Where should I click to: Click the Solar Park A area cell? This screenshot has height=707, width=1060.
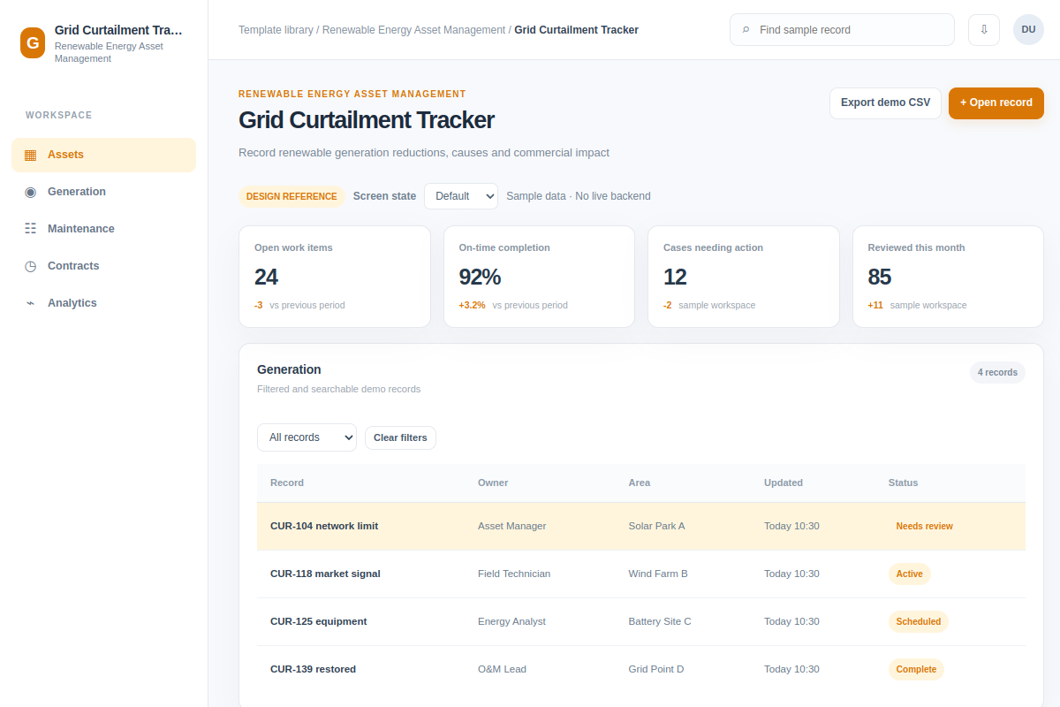pos(656,527)
